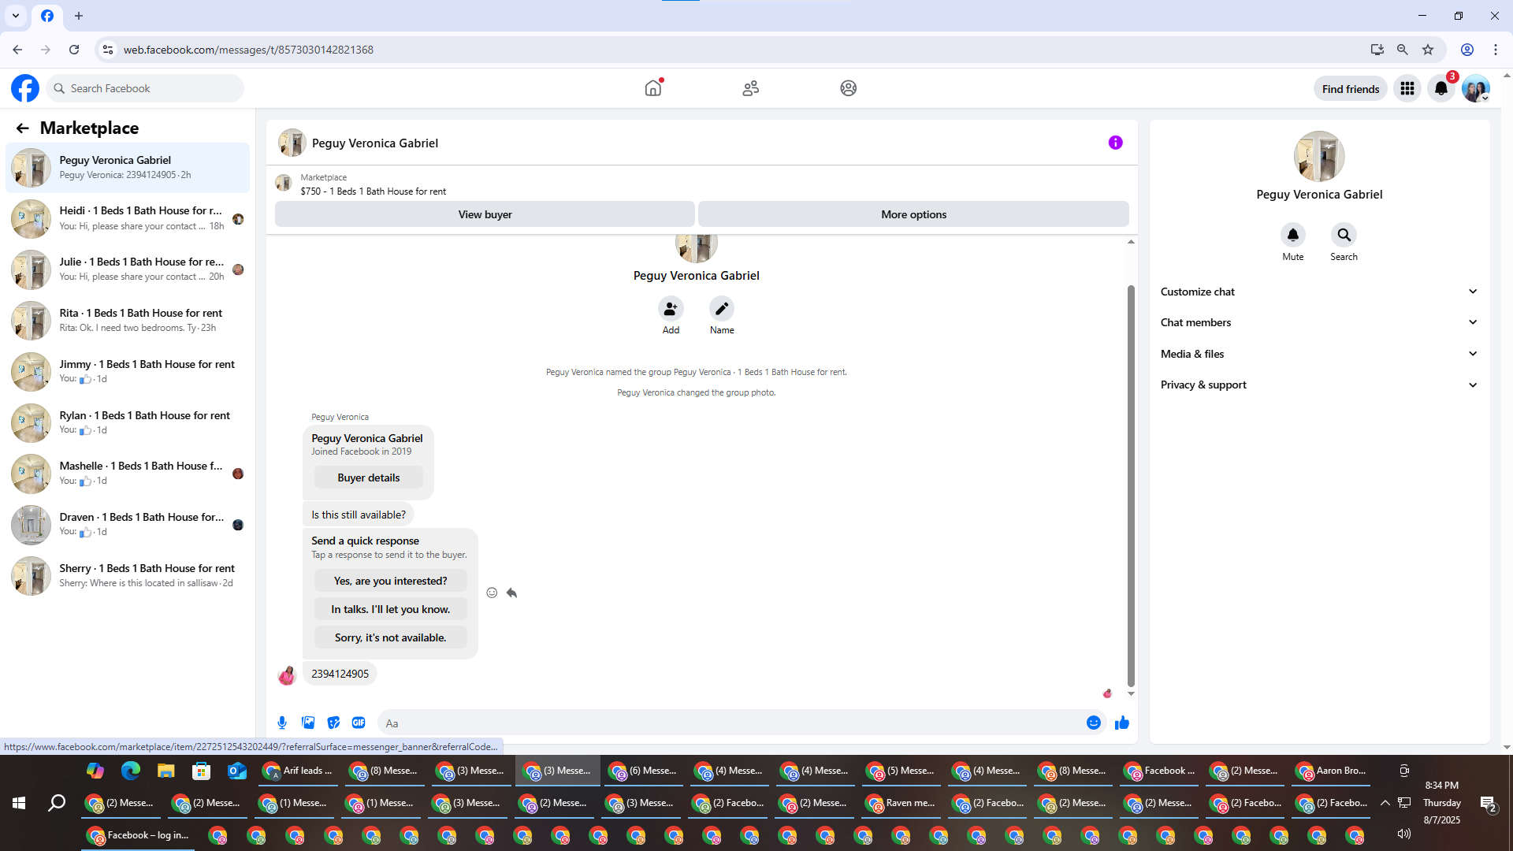
Task: Open the Windows Start menu
Action: [x=19, y=803]
